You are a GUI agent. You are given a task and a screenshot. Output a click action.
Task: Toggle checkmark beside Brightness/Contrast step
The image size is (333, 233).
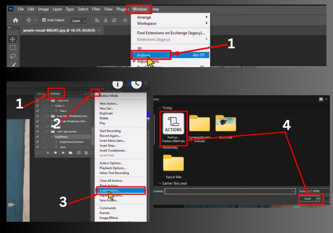point(37,142)
